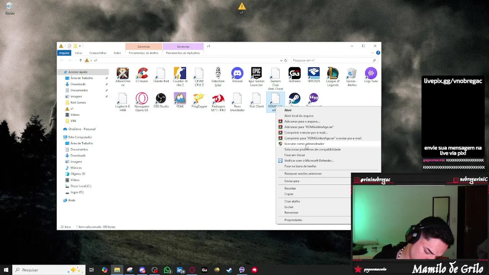This screenshot has height=275, width=489.
Task: Select the PEAK game shortcut
Action: [x=180, y=100]
